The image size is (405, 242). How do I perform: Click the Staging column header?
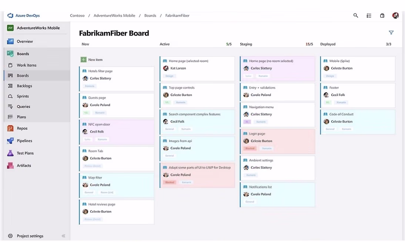coord(246,44)
